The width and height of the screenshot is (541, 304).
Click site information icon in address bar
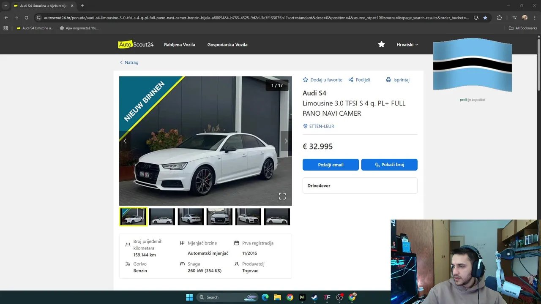tap(38, 18)
